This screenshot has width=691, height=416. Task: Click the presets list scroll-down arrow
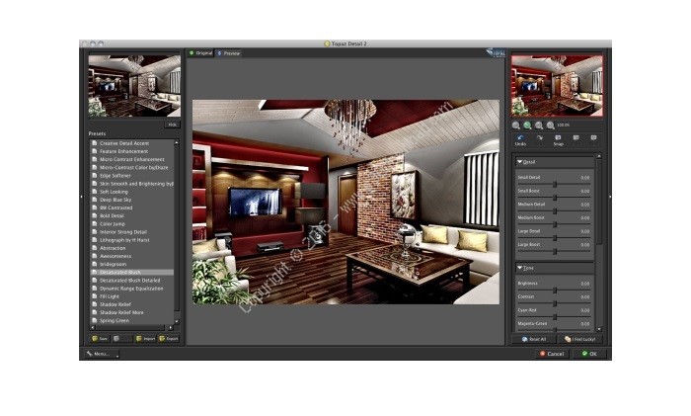tap(177, 321)
